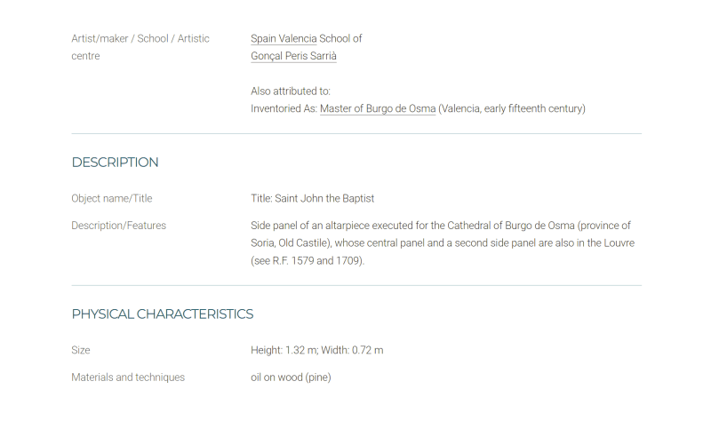This screenshot has width=711, height=429.
Task: Open the Gonçal Peris Sarrià artist link
Action: [293, 56]
